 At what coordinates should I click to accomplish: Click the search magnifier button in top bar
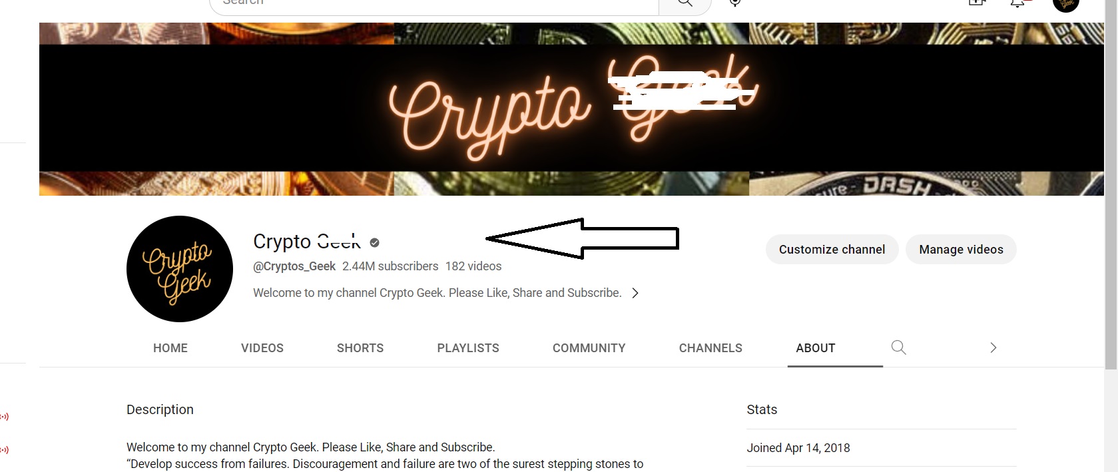pos(685,4)
